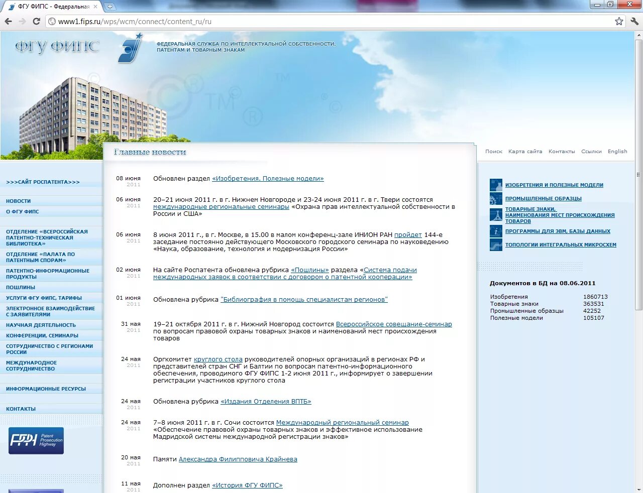Click the Изобретения count 1860713
Viewport: 643px width, 493px height.
595,297
